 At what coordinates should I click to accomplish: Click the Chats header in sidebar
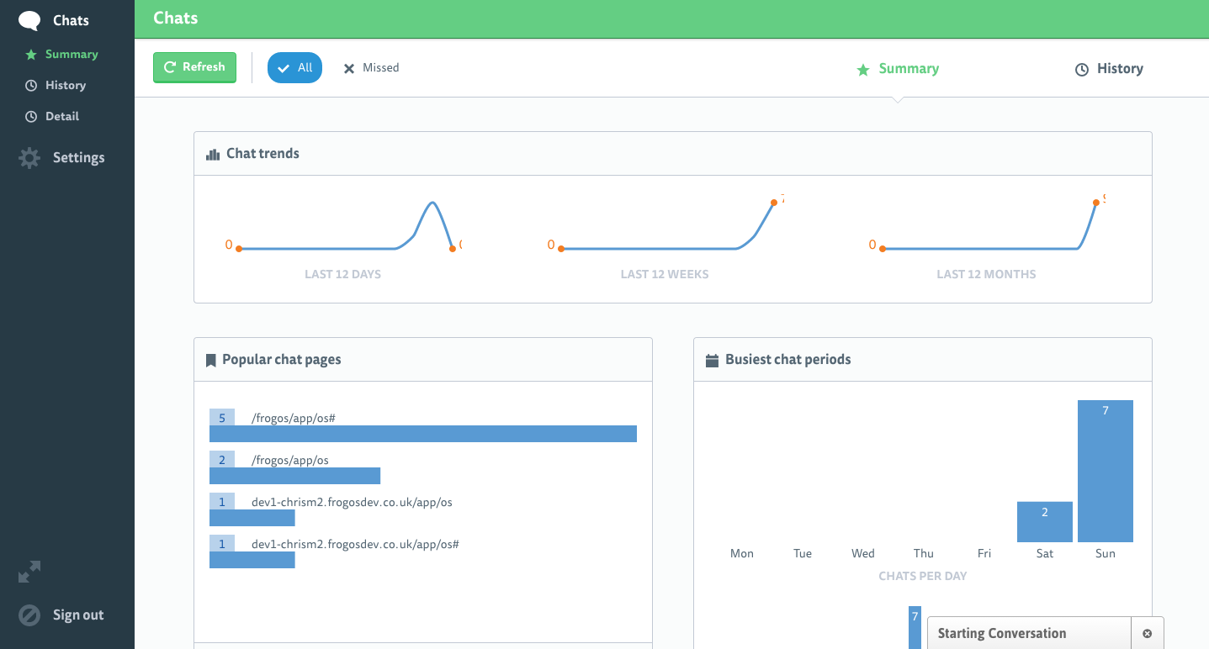pos(71,21)
